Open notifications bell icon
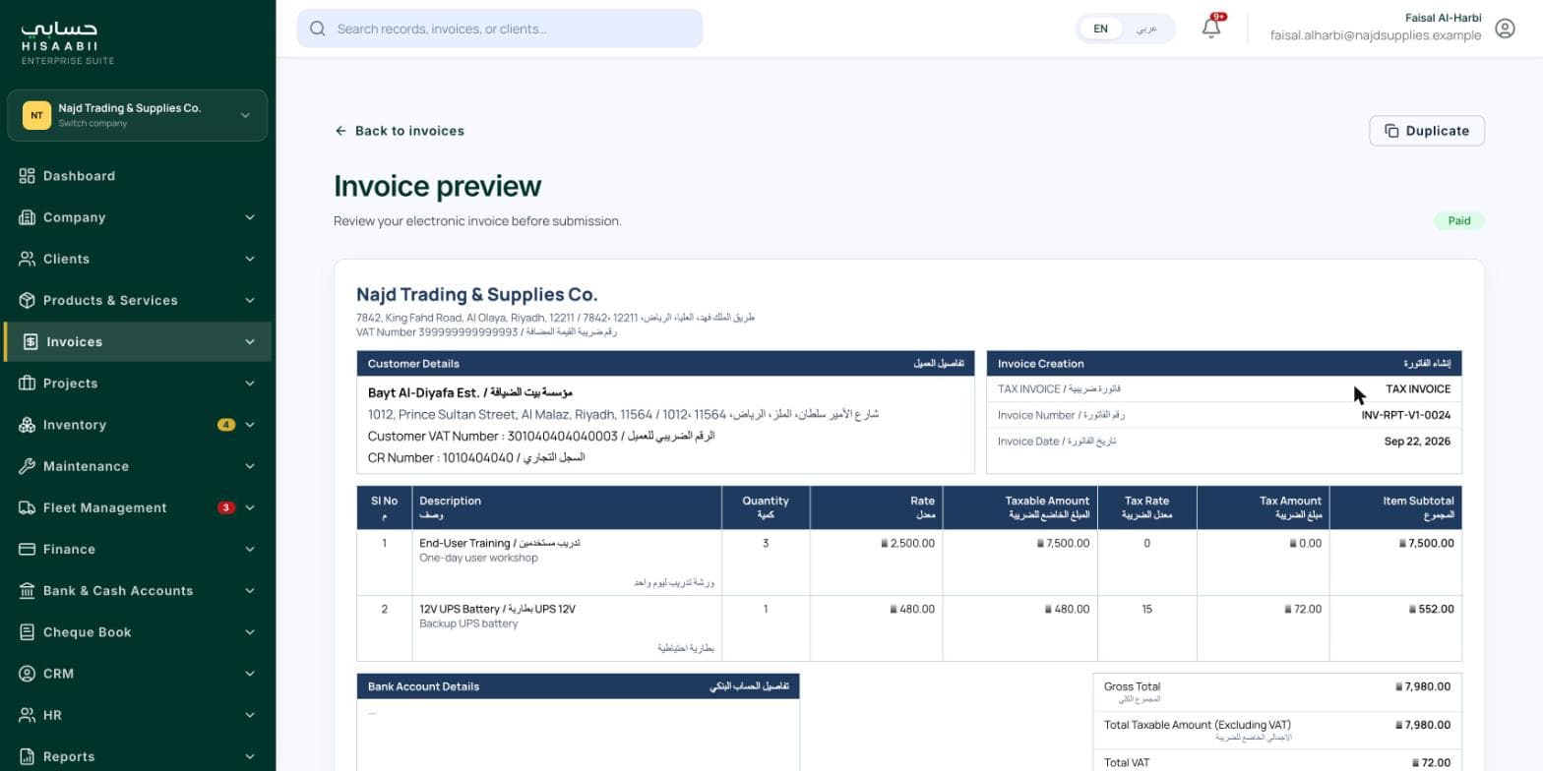Image resolution: width=1543 pixels, height=771 pixels. (x=1212, y=28)
